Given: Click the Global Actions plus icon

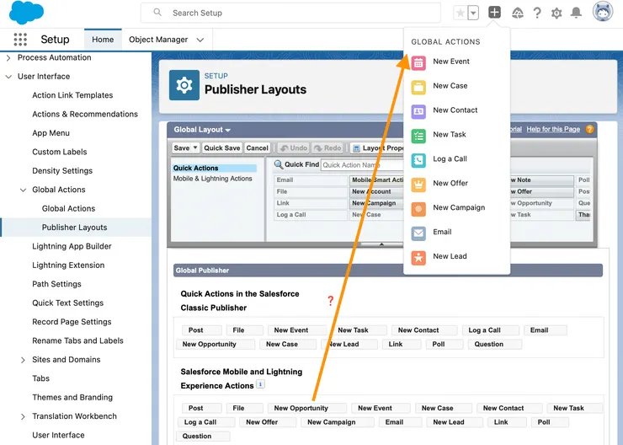Looking at the screenshot, I should pyautogui.click(x=494, y=13).
